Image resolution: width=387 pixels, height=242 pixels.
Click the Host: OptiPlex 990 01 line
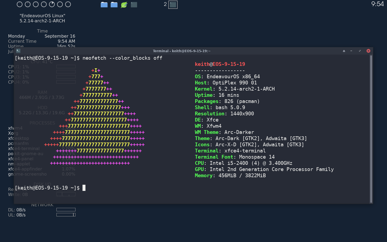tap(226, 83)
